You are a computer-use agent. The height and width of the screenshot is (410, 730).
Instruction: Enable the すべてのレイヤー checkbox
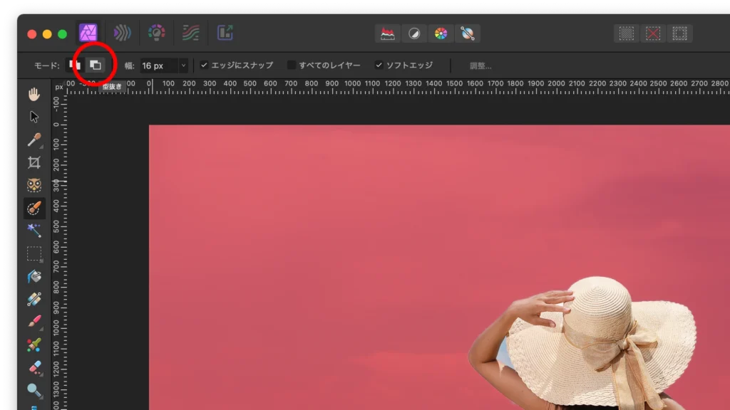(x=292, y=65)
